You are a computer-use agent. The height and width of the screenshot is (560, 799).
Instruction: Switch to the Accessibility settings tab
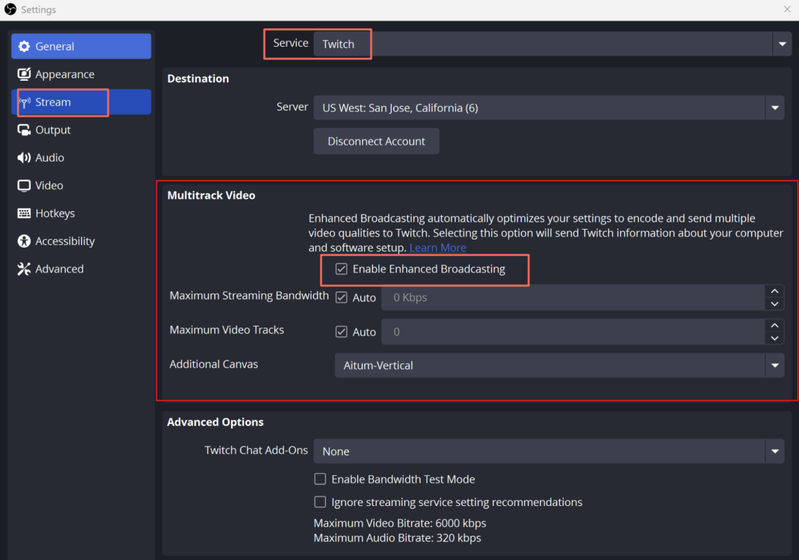pyautogui.click(x=81, y=241)
